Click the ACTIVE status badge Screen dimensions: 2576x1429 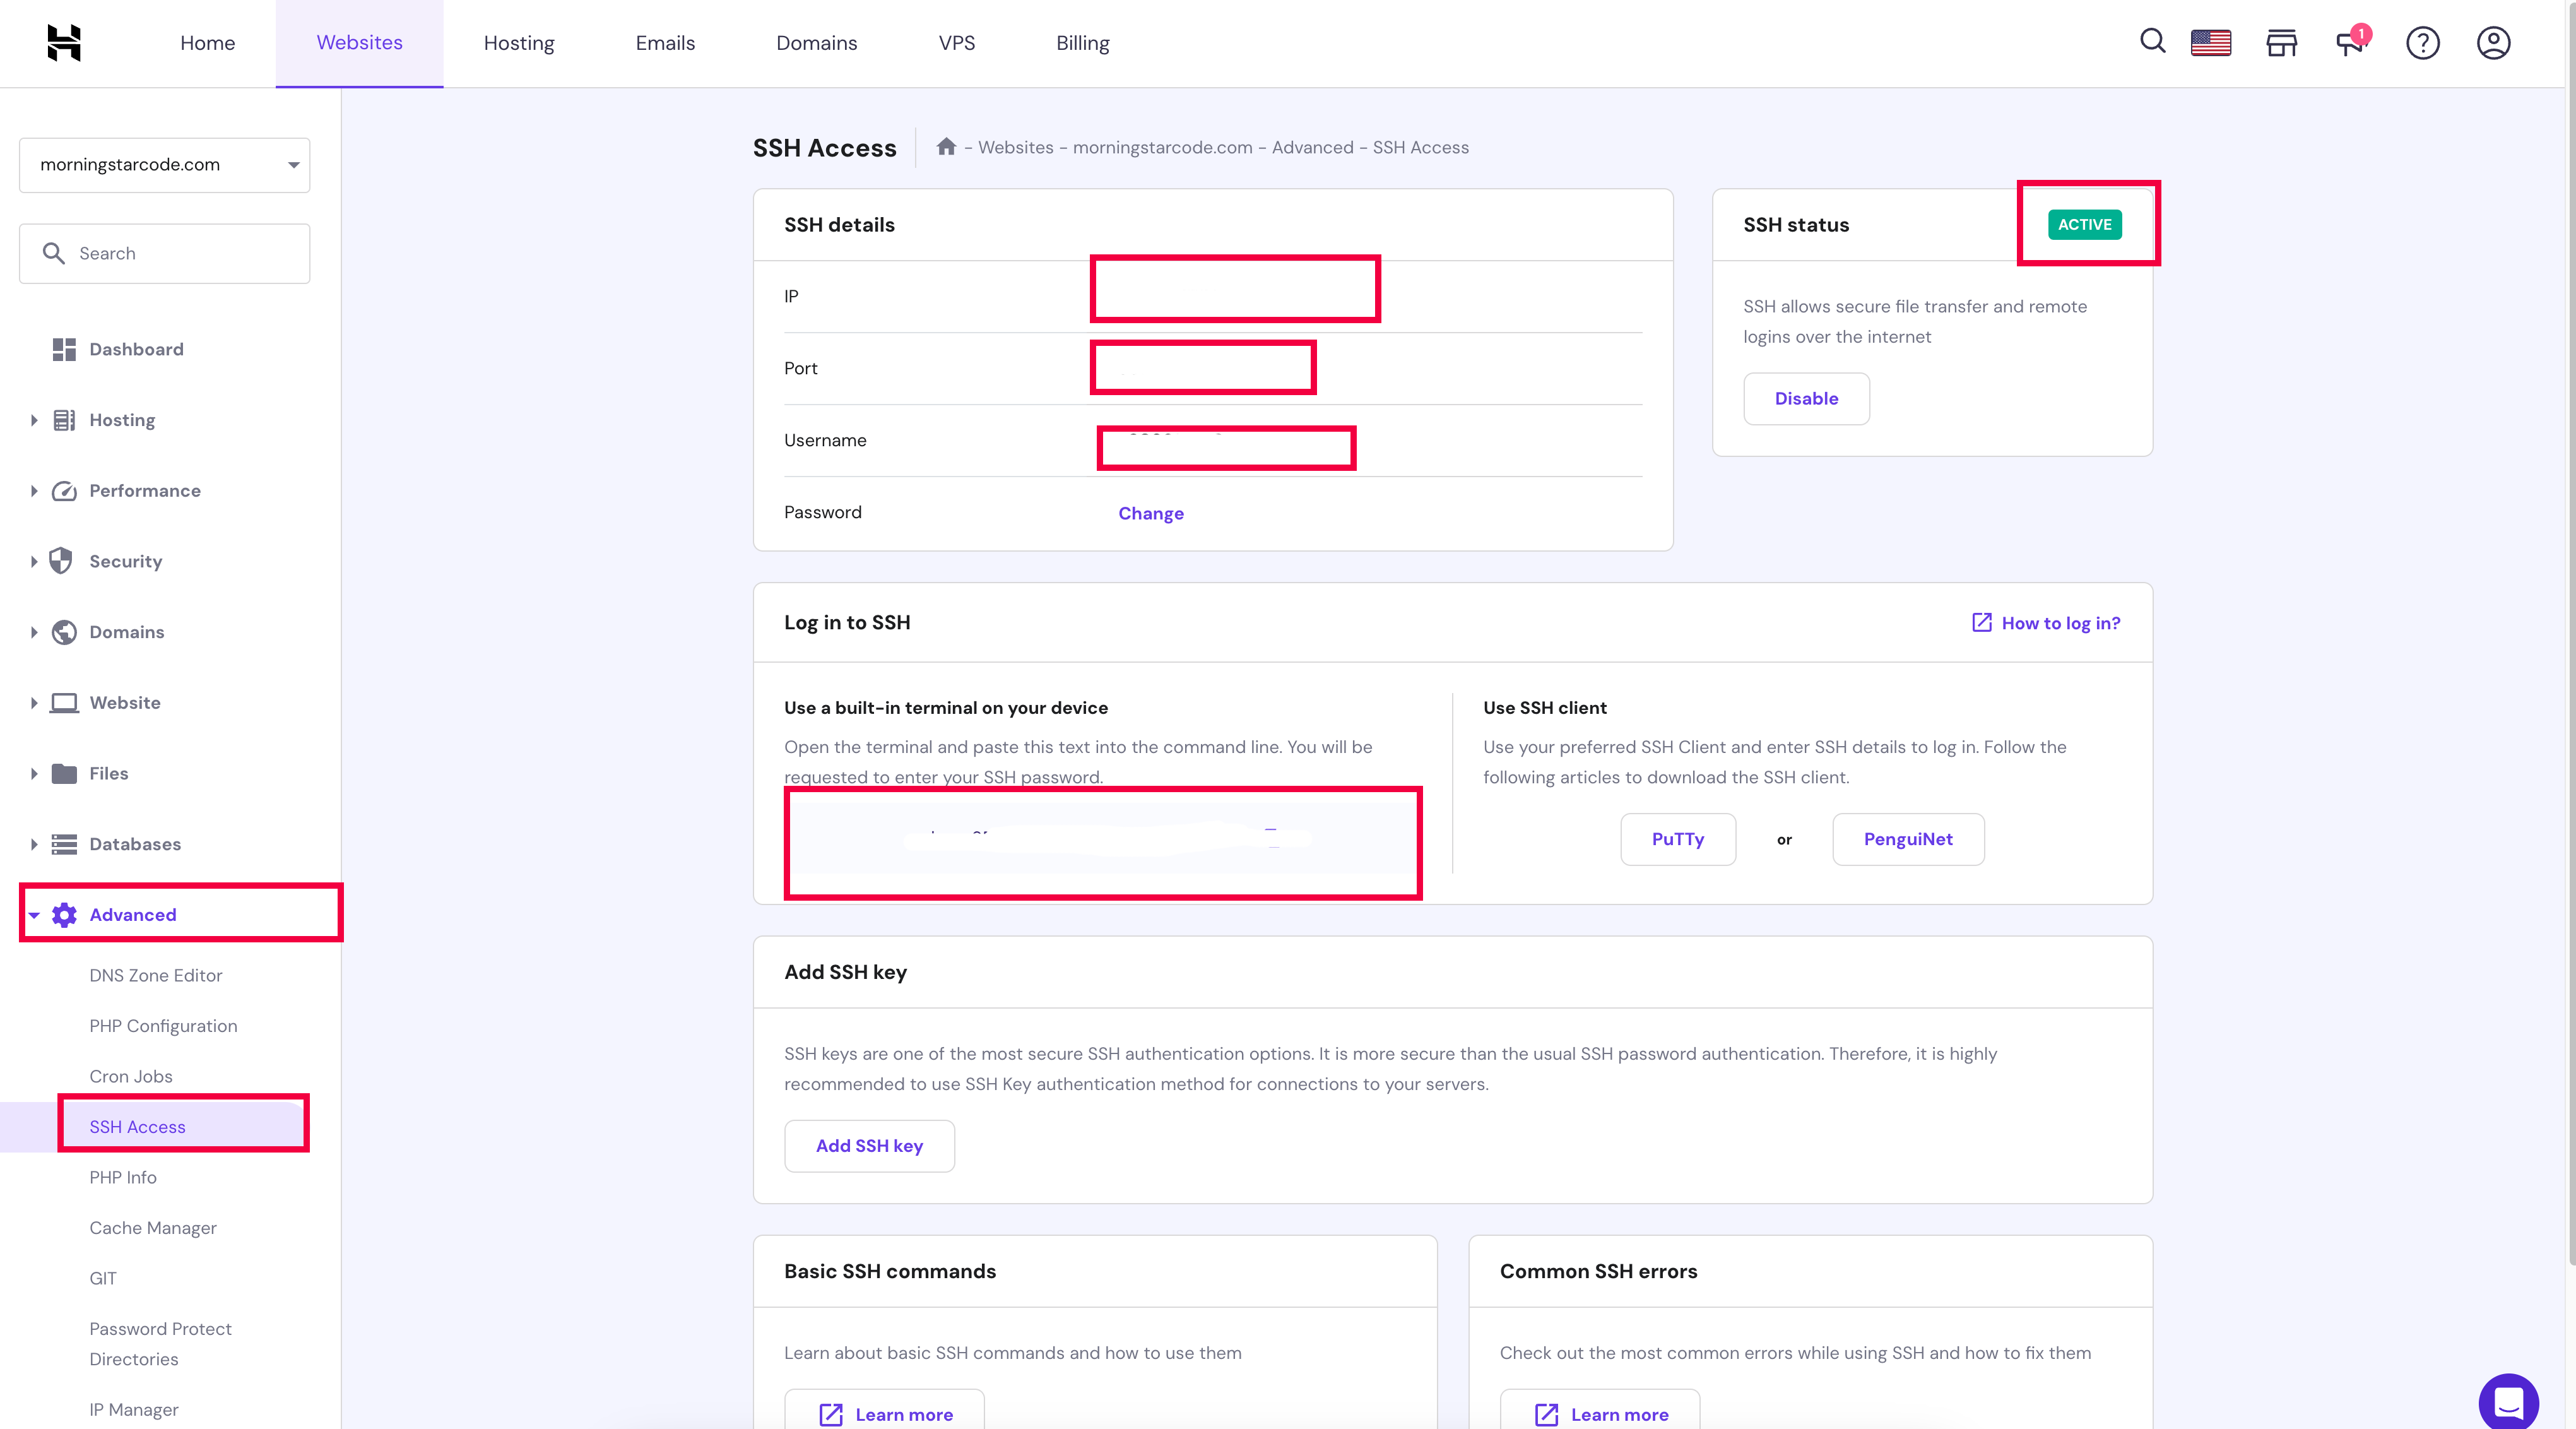2084,224
